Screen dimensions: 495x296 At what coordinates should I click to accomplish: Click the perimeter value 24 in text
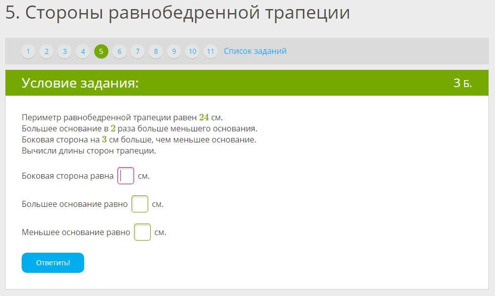[x=204, y=117]
